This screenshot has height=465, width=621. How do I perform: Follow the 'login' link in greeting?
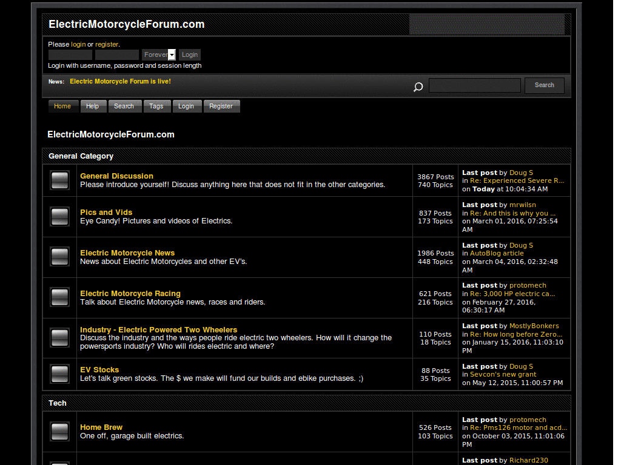(78, 44)
